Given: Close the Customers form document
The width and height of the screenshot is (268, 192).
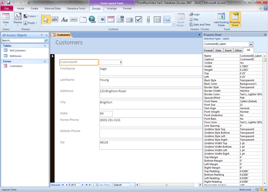Looking at the screenshot, I should [x=199, y=35].
